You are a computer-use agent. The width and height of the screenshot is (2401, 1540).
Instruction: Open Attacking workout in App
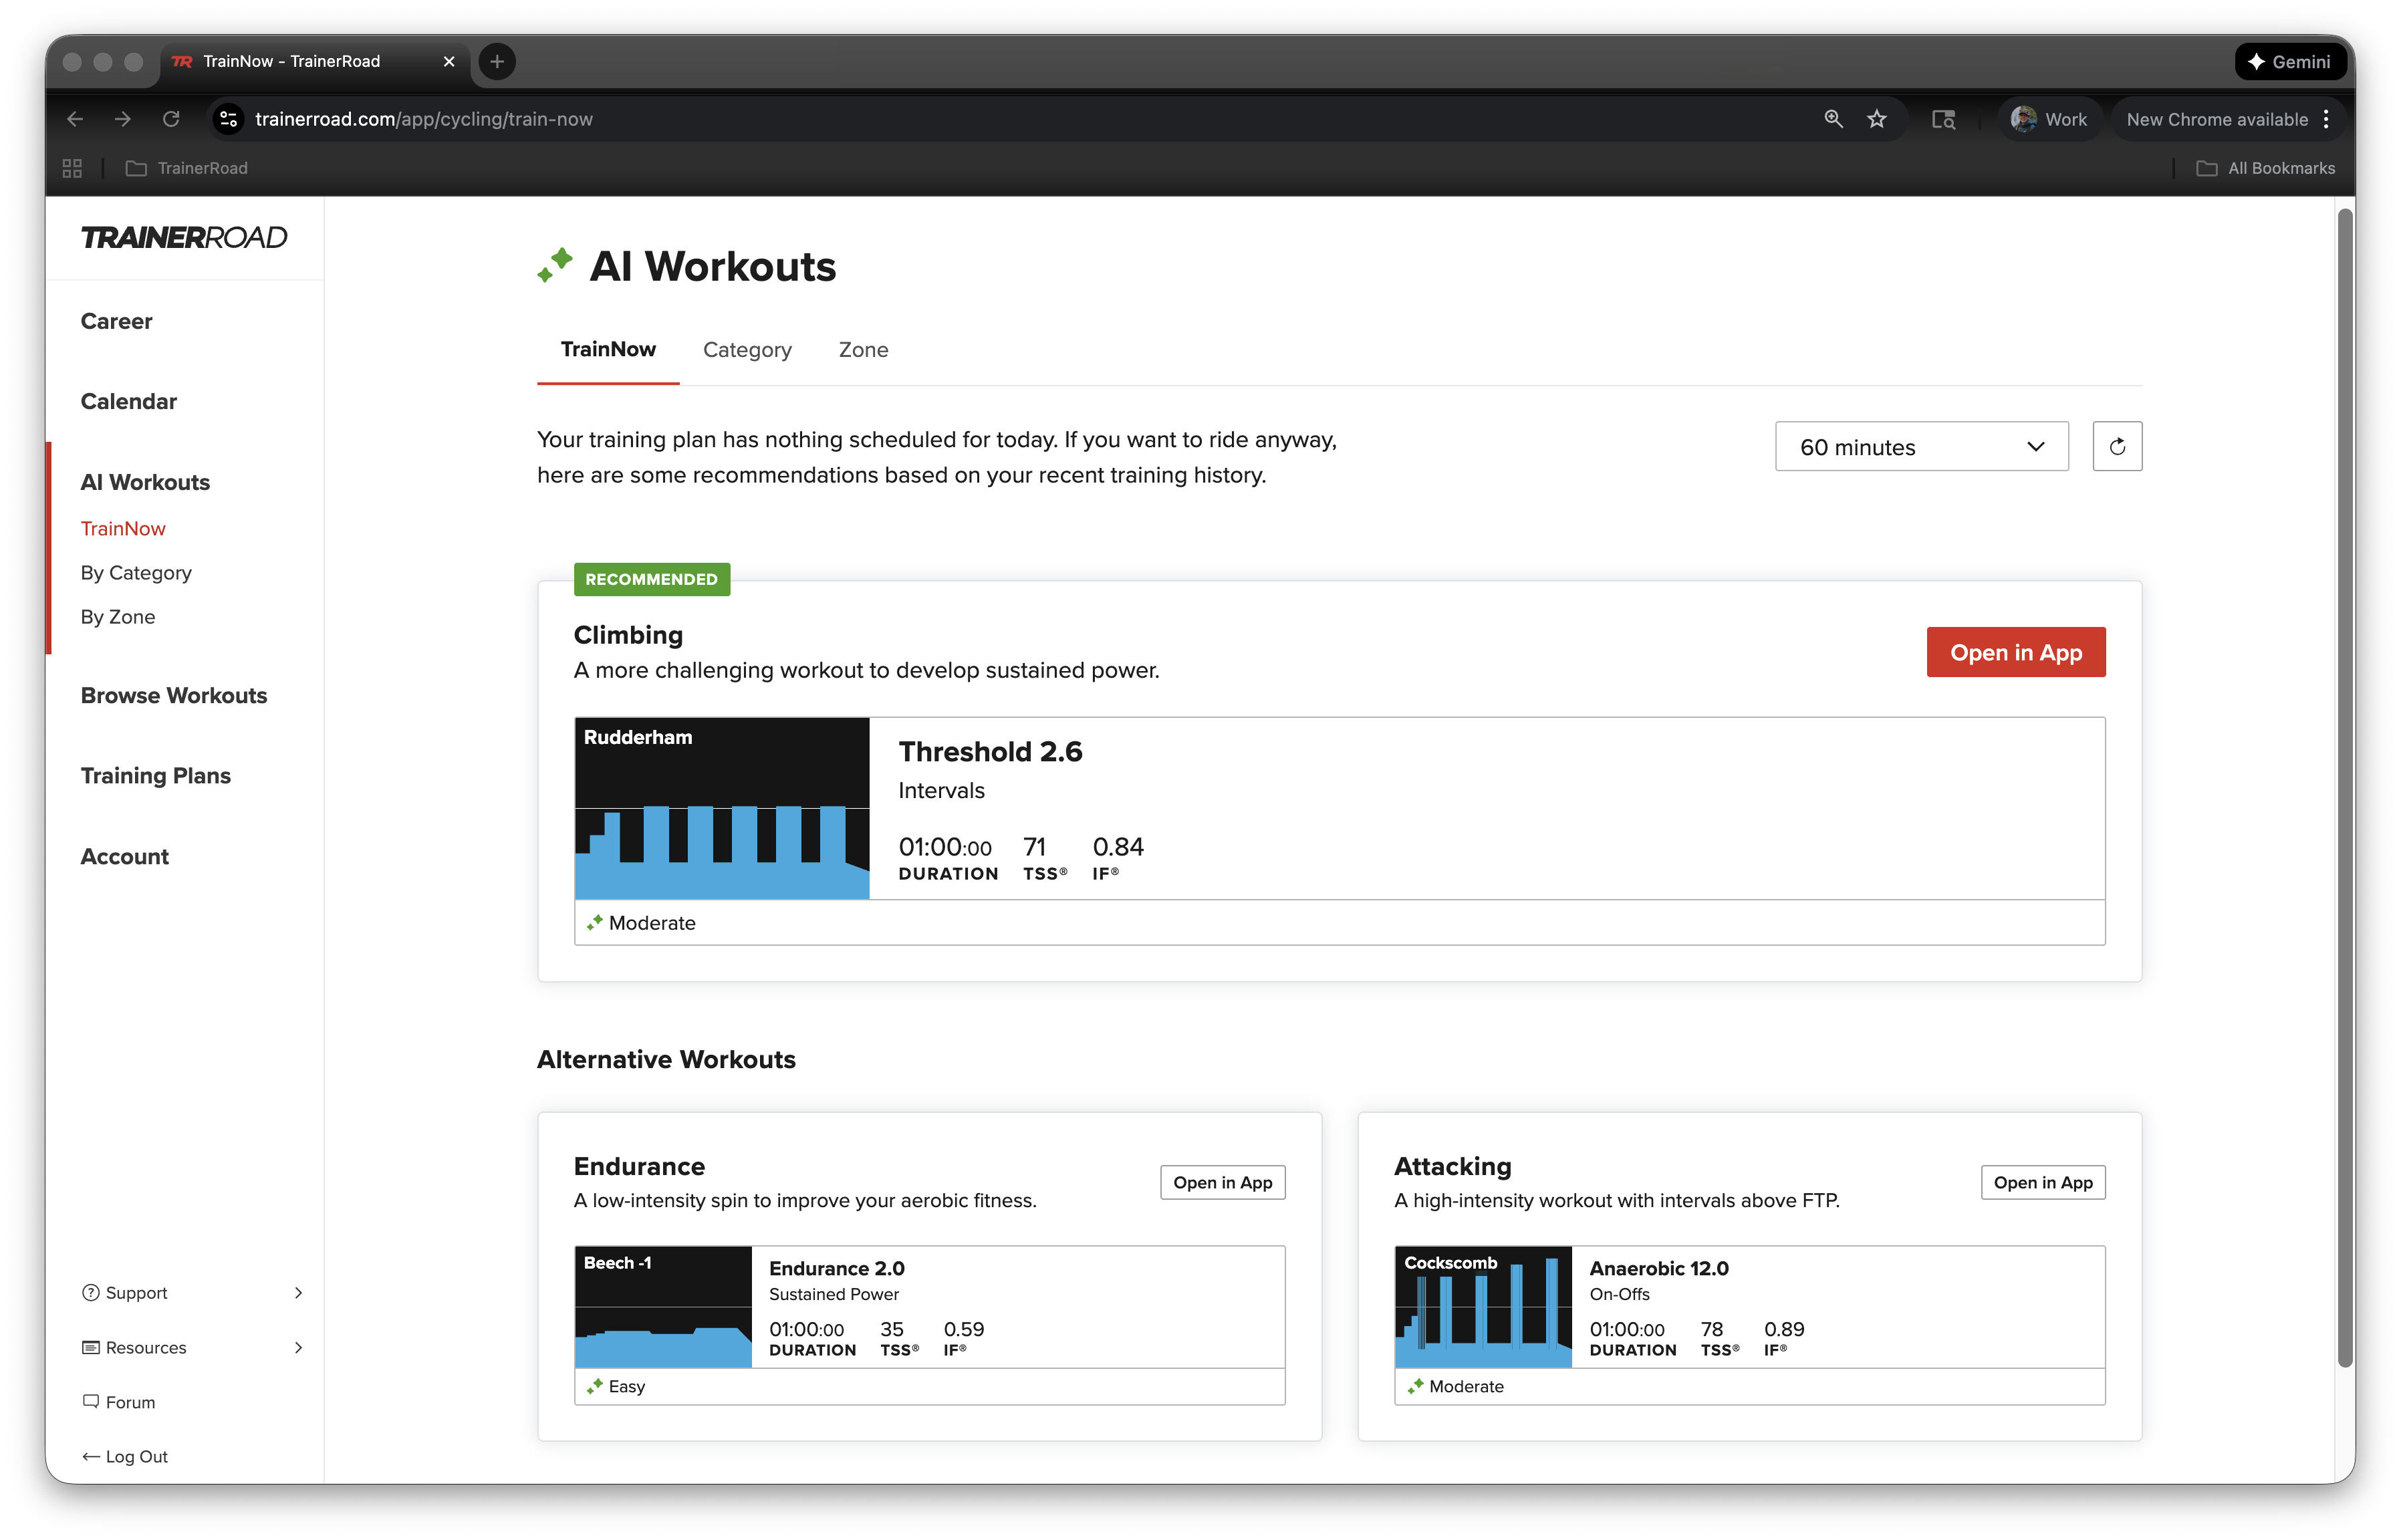[2042, 1182]
